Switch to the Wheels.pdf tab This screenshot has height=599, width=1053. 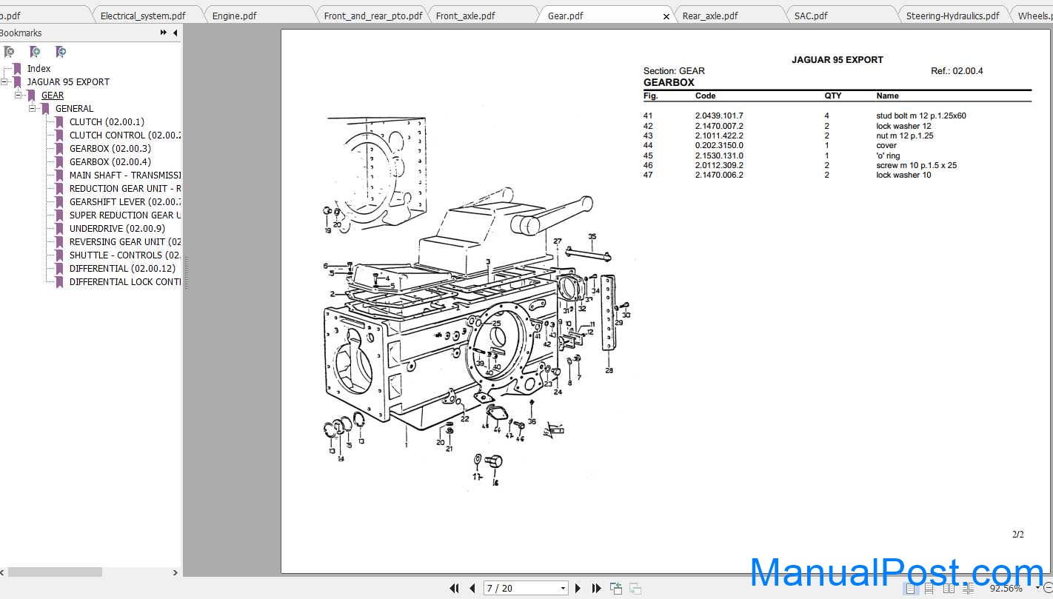coord(1034,16)
